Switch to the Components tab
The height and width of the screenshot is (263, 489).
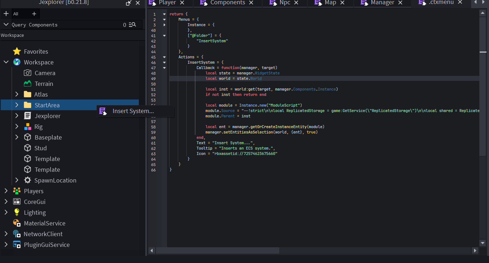(227, 3)
